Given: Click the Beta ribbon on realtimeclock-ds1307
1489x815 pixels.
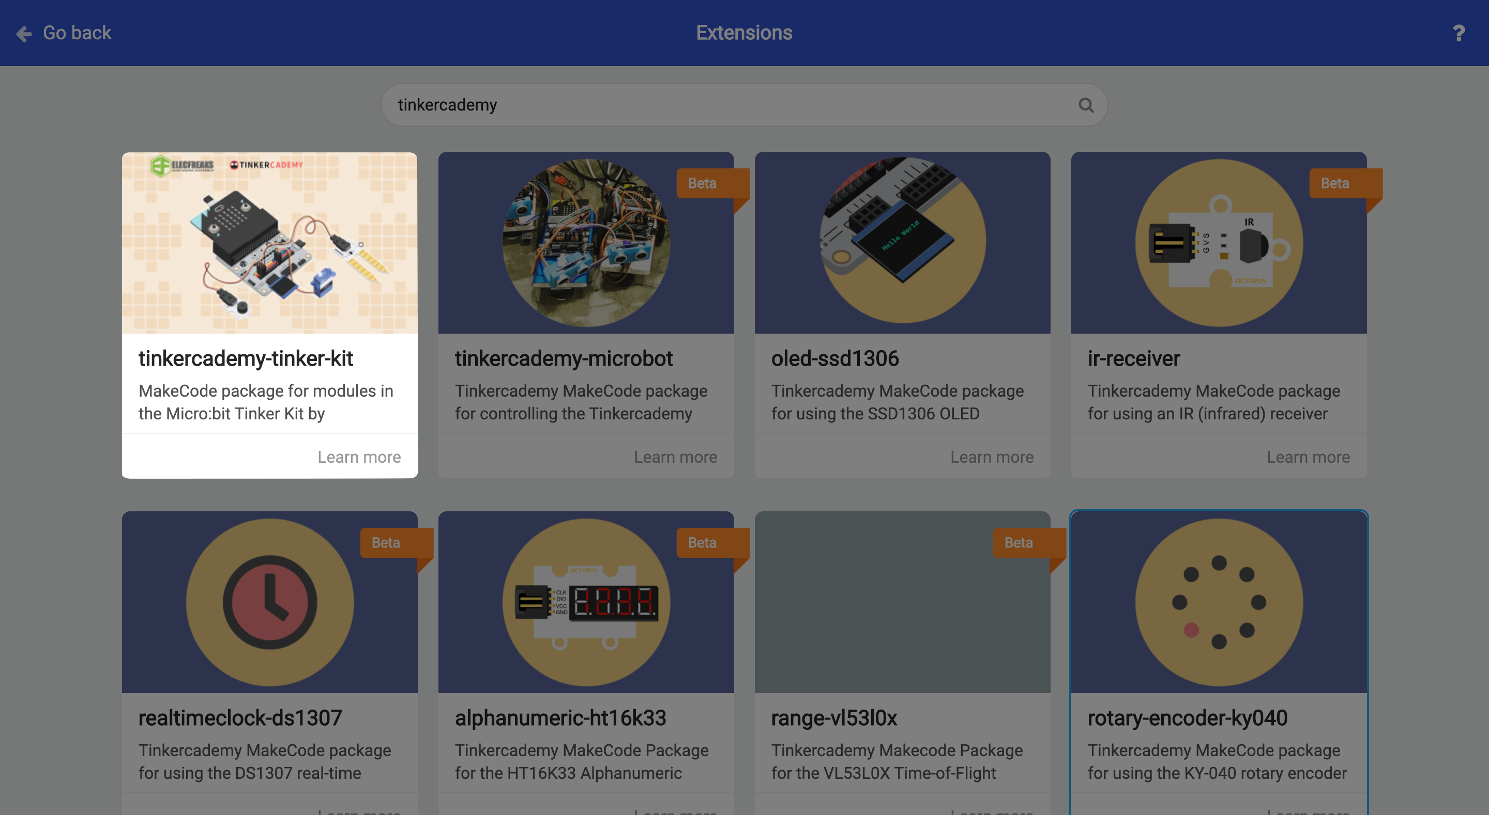Looking at the screenshot, I should pyautogui.click(x=386, y=542).
